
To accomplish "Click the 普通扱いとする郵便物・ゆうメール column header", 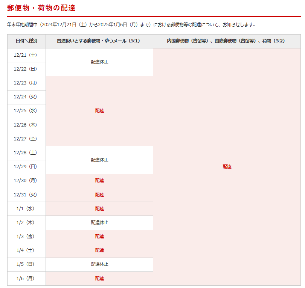I will (99, 41).
